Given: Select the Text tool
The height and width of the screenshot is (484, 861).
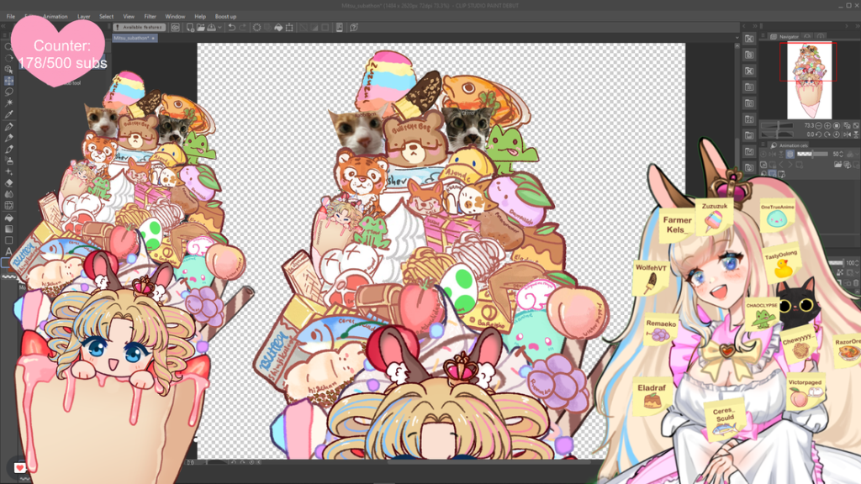Looking at the screenshot, I should [x=9, y=251].
